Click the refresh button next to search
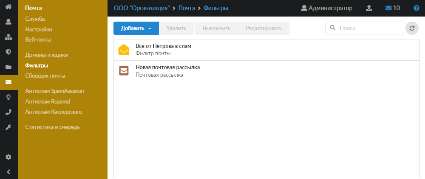The height and width of the screenshot is (179, 425). click(412, 28)
